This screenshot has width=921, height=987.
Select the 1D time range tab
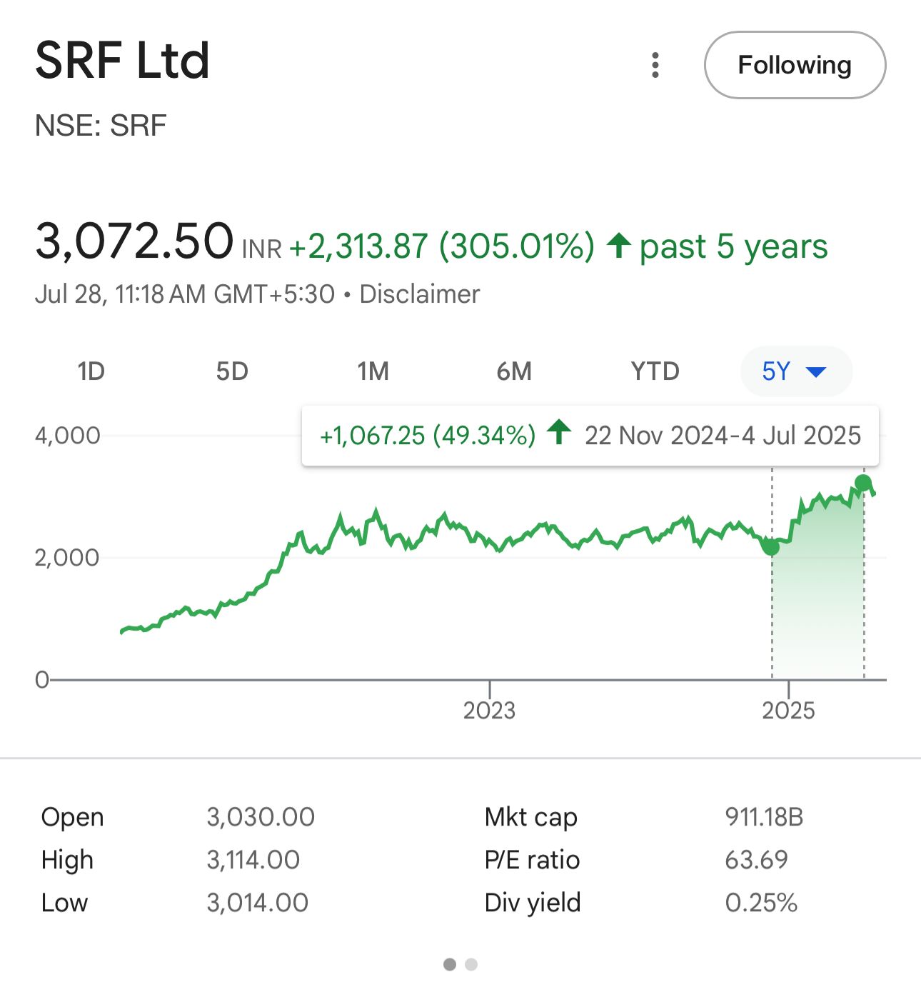pyautogui.click(x=91, y=371)
